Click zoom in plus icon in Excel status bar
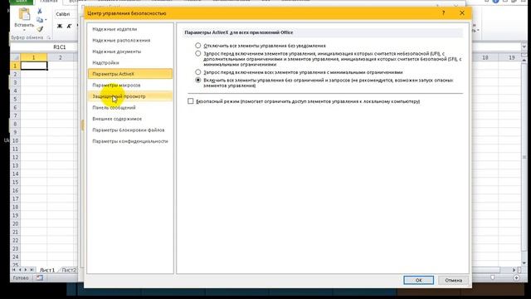This screenshot has height=299, width=531. 516,277
